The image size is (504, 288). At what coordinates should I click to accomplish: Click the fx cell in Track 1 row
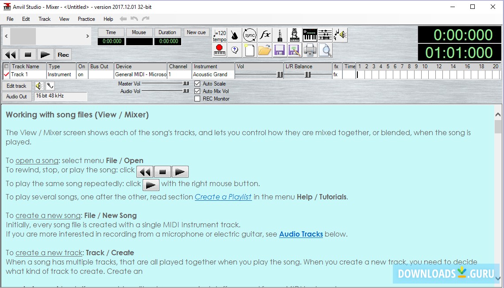pyautogui.click(x=336, y=74)
